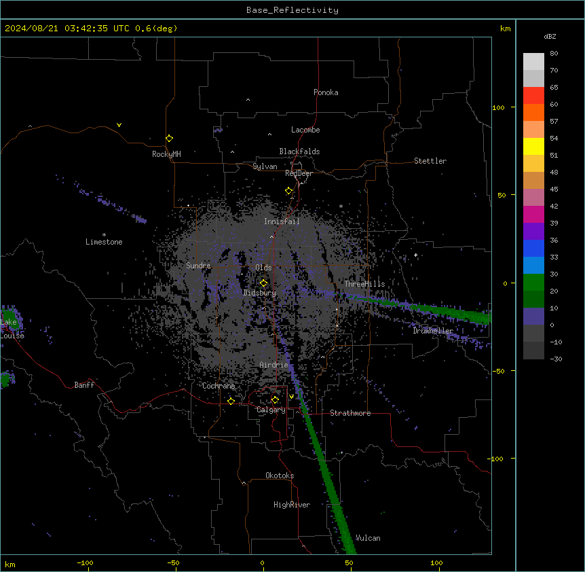This screenshot has height=572, width=585.
Task: Click the Vulcan map label
Action: coord(369,538)
